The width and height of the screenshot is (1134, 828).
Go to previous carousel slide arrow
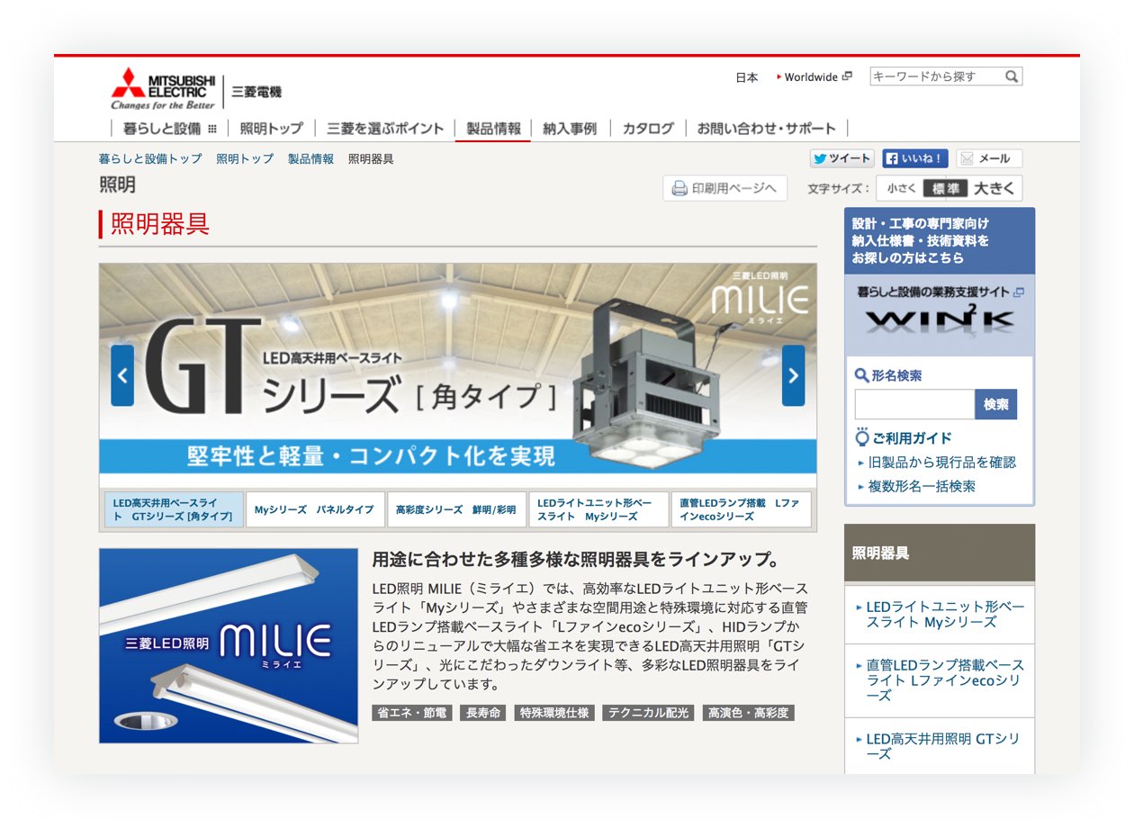pyautogui.click(x=122, y=375)
